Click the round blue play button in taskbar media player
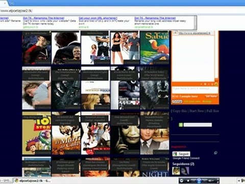This screenshot has width=245, height=184. click(x=199, y=180)
